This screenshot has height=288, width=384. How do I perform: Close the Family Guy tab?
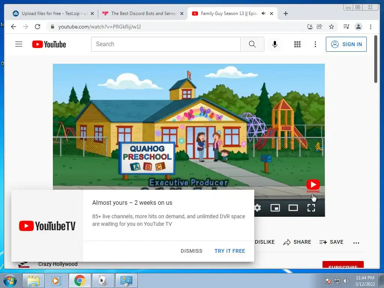click(271, 13)
